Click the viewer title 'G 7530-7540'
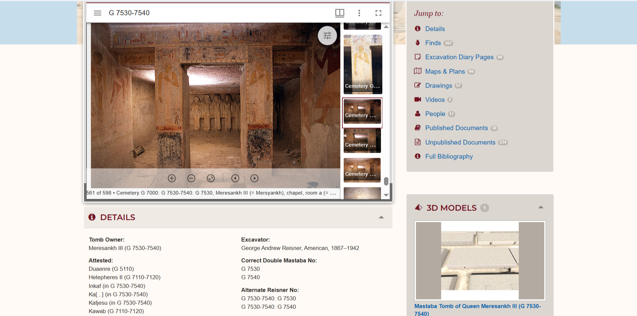Viewport: 637px width, 316px height. [x=129, y=13]
